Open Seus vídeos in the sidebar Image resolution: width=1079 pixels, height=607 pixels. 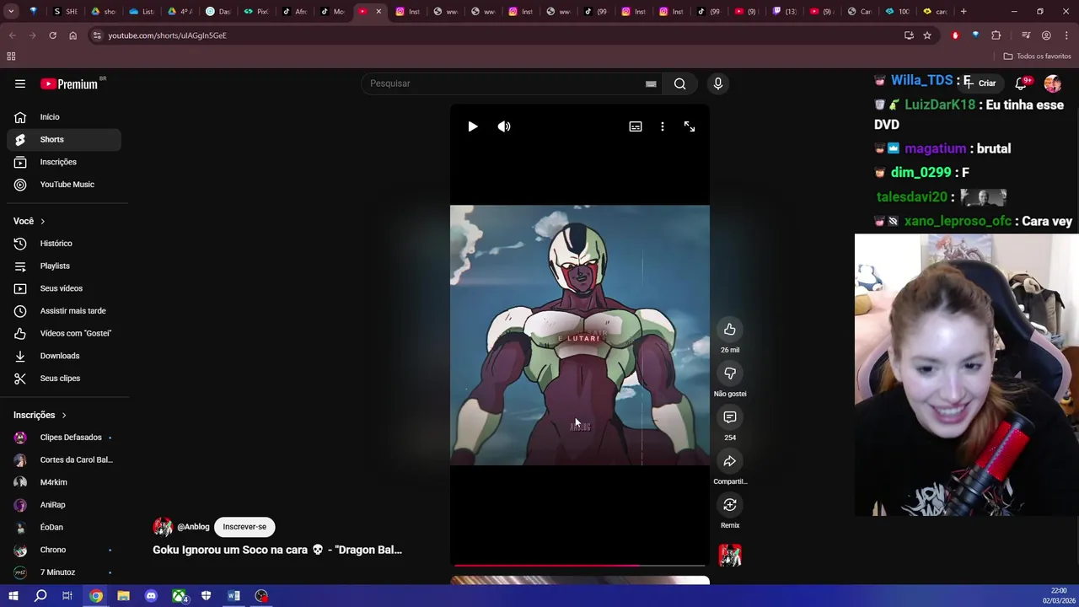point(64,288)
